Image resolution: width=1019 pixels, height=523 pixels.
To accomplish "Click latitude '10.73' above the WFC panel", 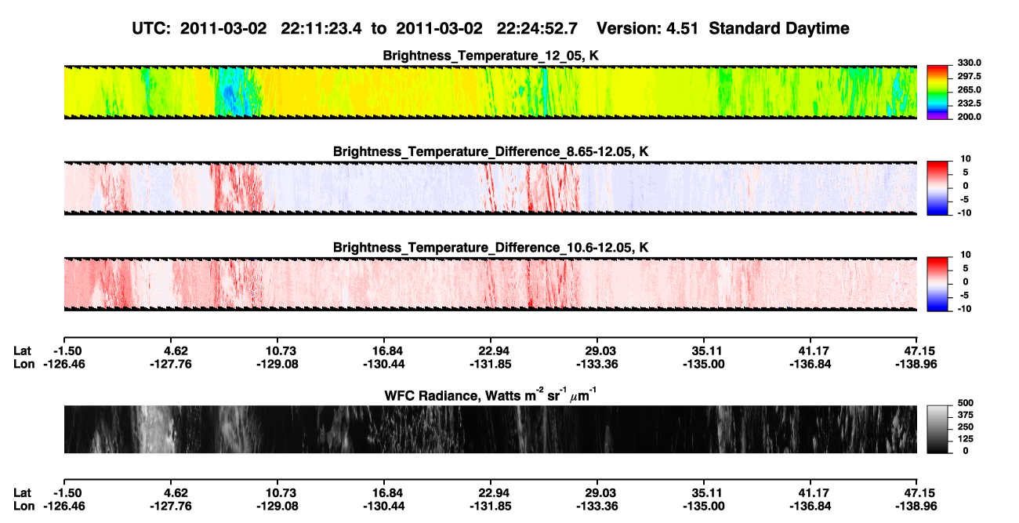I will coord(277,350).
